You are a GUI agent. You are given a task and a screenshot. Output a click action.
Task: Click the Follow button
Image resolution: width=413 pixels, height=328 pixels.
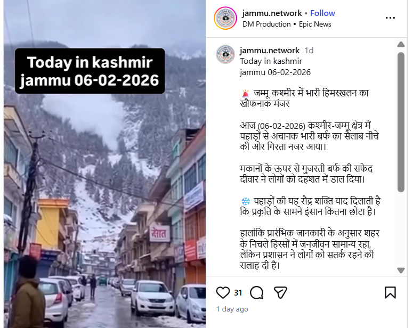tap(322, 13)
